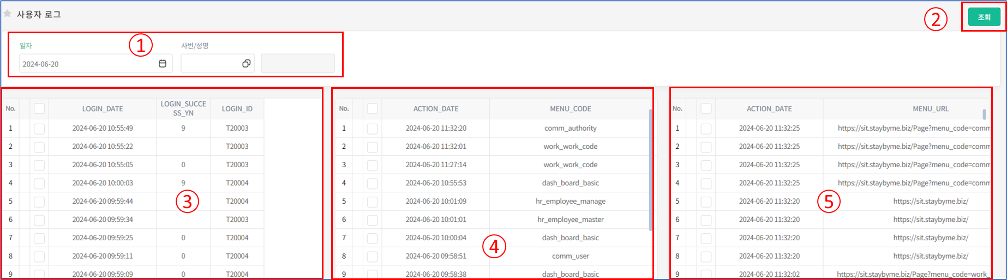The width and height of the screenshot is (1007, 280).
Task: Click the MENU_CODE column header
Action: pos(570,109)
